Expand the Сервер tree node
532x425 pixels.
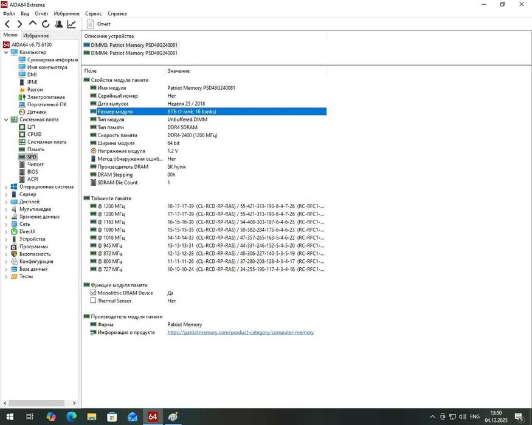click(5, 194)
